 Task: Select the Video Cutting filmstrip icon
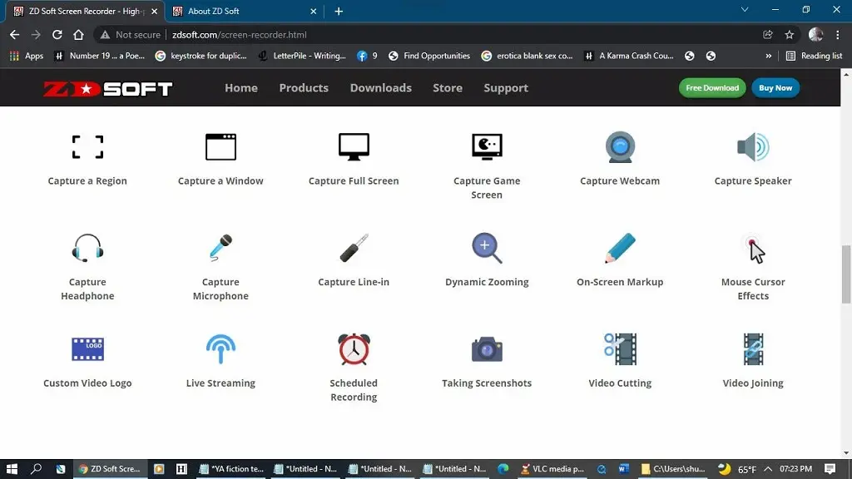click(x=619, y=349)
